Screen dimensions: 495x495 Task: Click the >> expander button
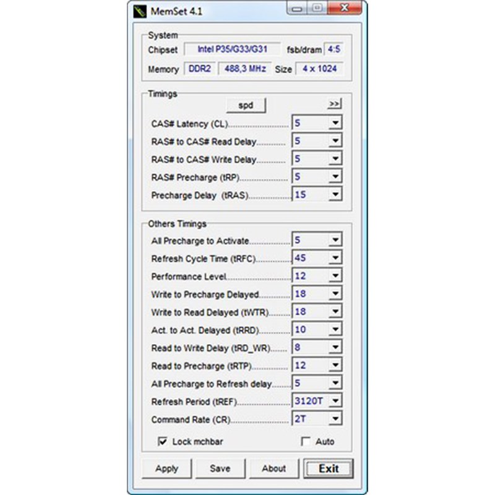333,105
